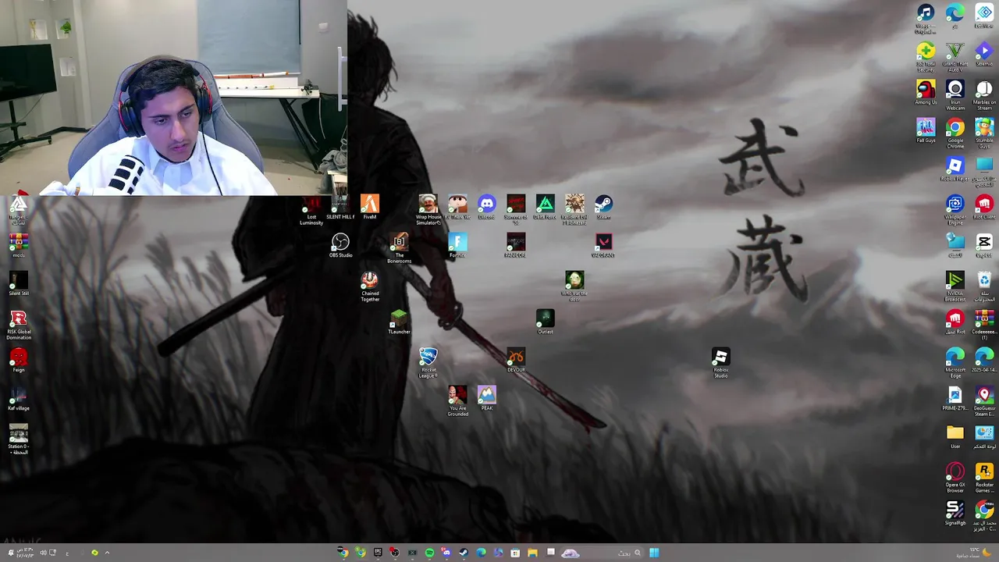Open the User folder
The height and width of the screenshot is (562, 999).
[955, 436]
